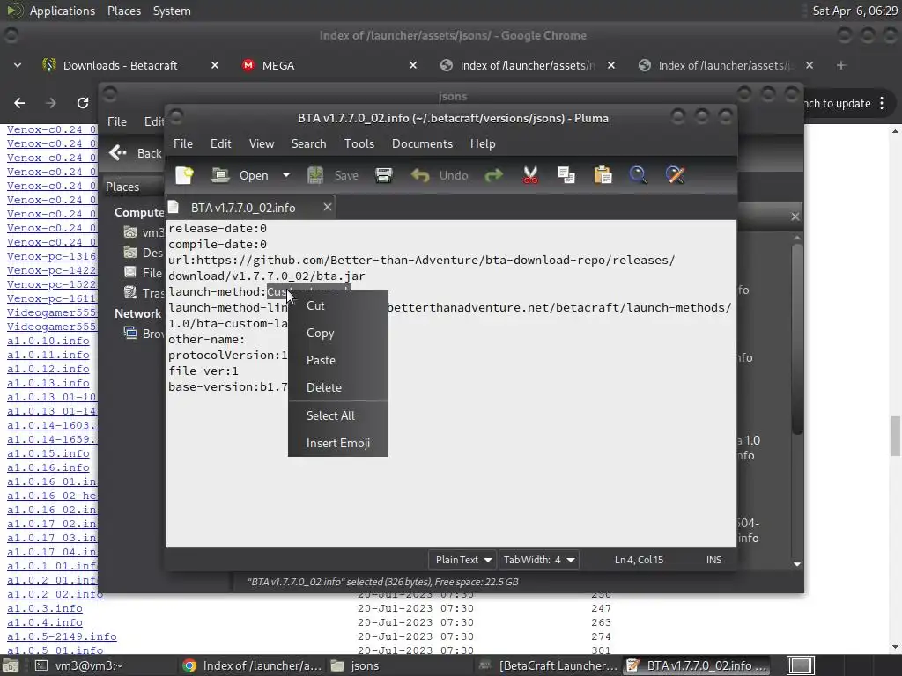Screen dimensions: 902x676
Task: Undo the last edit in Pluma
Action: (440, 175)
